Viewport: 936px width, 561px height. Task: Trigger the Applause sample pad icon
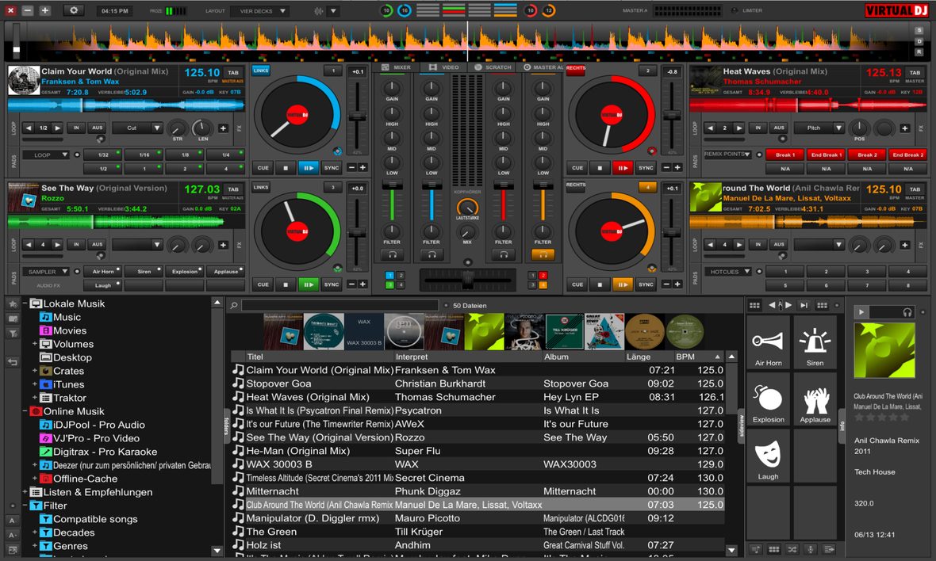[815, 399]
